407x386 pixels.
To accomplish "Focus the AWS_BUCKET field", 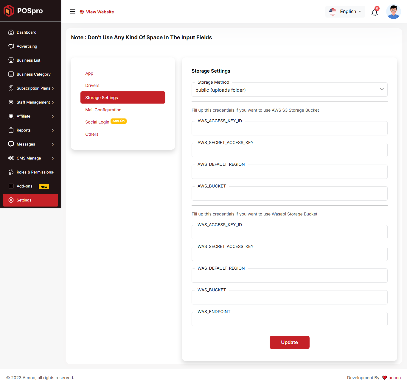I will click(289, 193).
